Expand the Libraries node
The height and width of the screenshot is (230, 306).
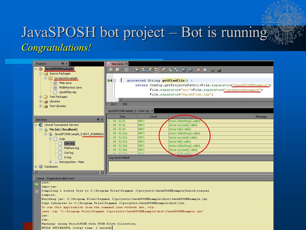pyautogui.click(x=40, y=102)
